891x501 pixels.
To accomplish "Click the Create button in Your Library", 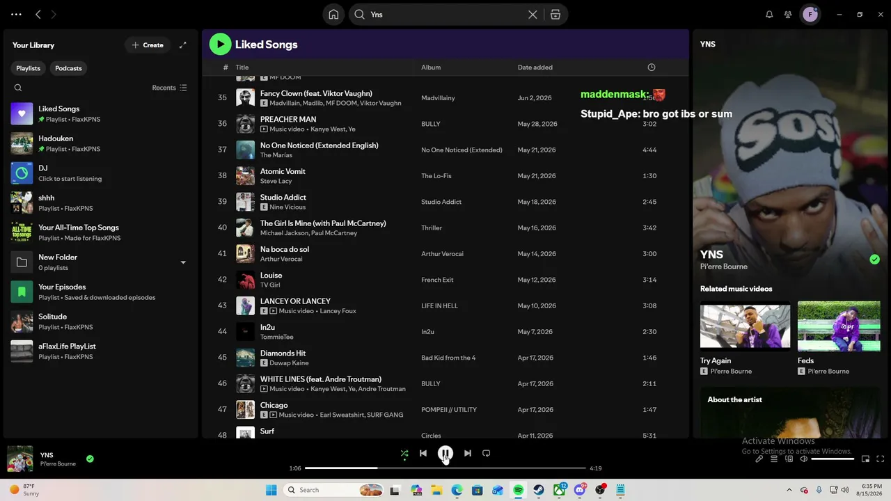I will pyautogui.click(x=148, y=45).
